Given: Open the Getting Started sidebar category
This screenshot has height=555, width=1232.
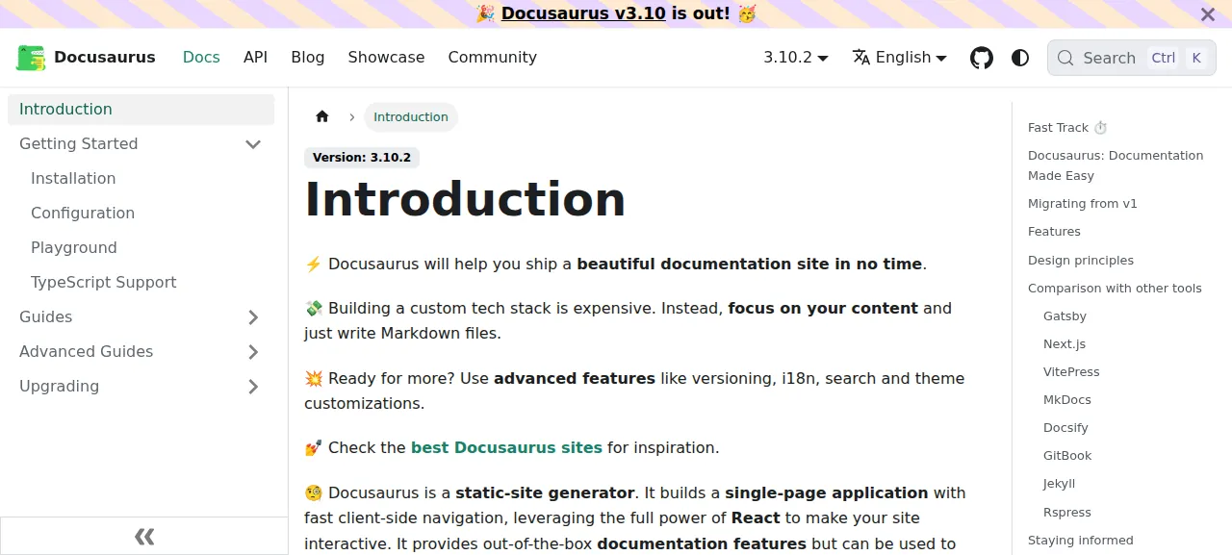Looking at the screenshot, I should (x=79, y=144).
